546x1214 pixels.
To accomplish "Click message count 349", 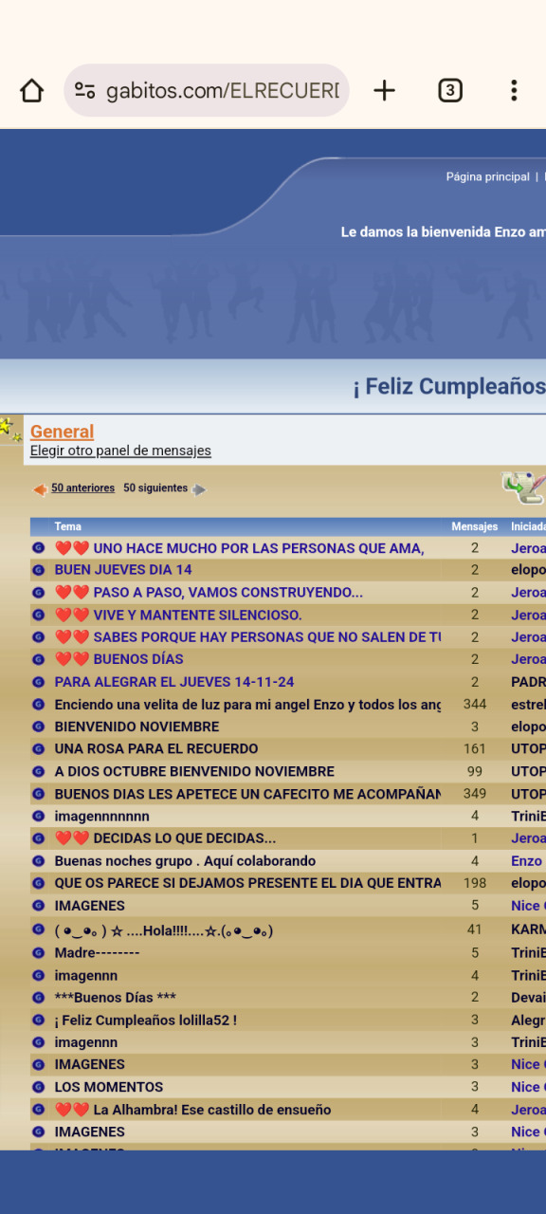I will [x=475, y=794].
